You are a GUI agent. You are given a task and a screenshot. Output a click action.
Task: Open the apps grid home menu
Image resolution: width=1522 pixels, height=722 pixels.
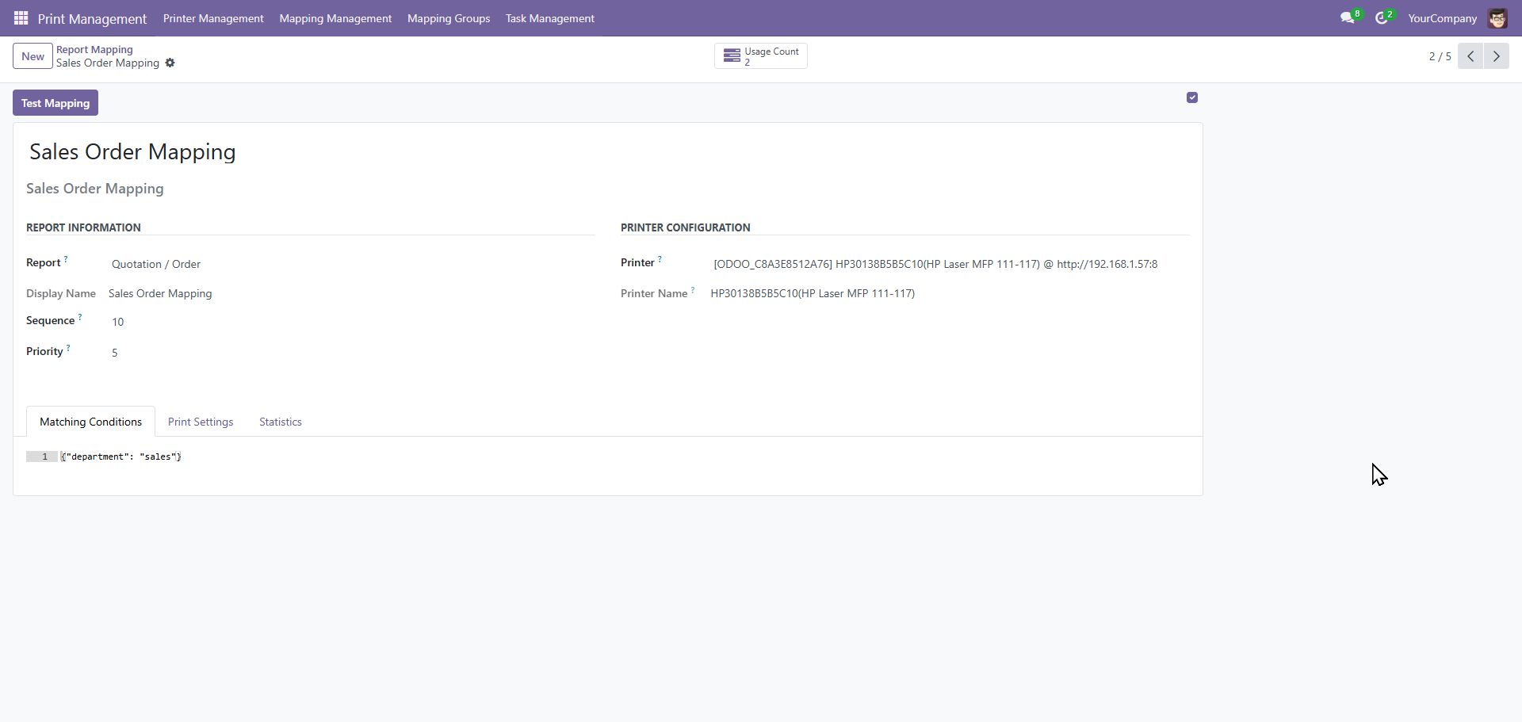pyautogui.click(x=21, y=17)
